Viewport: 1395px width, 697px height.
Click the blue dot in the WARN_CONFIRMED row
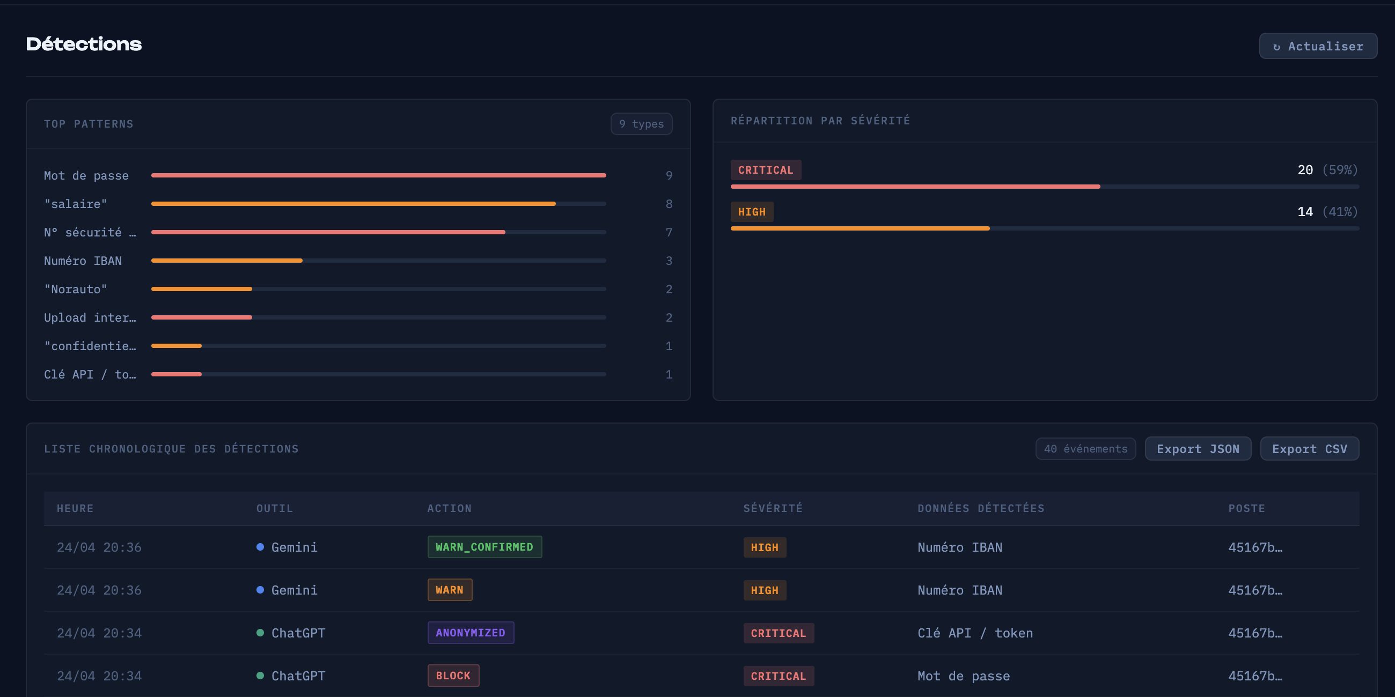tap(260, 546)
